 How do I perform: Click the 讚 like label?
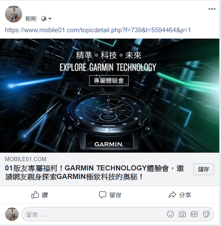[45, 195]
